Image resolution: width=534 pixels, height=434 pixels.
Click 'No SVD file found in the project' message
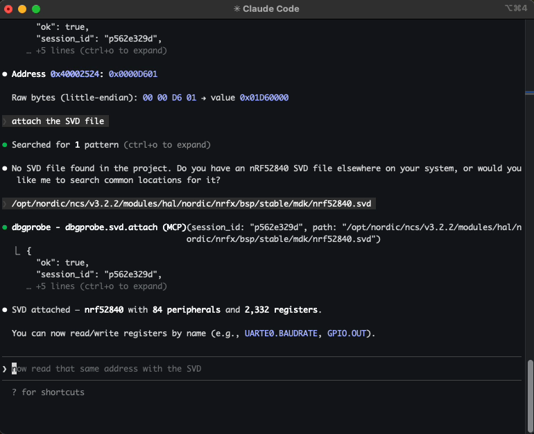(x=266, y=174)
